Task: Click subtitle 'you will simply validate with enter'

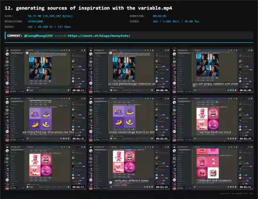Action: point(215,84)
